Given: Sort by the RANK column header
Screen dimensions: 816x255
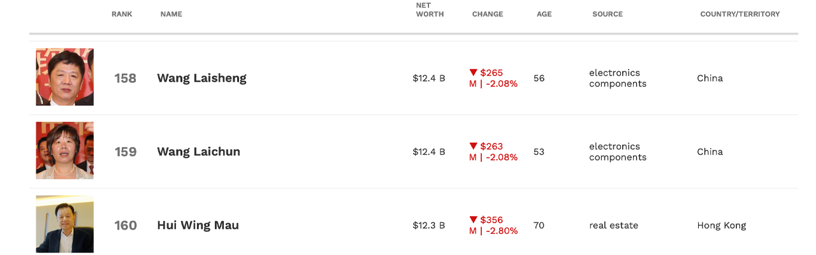Looking at the screenshot, I should pos(122,14).
